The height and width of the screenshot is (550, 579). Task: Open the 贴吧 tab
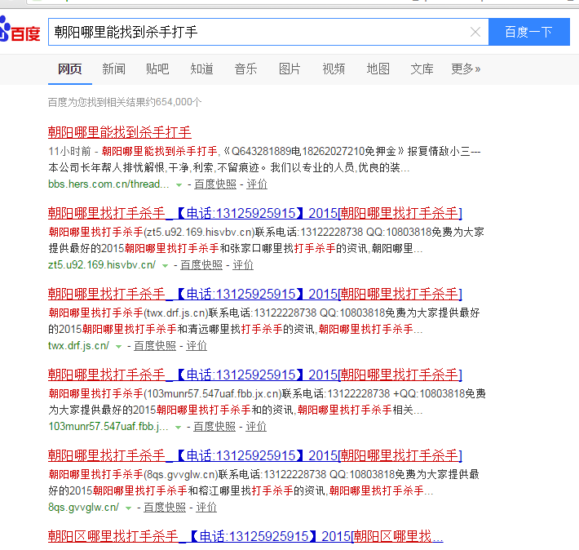pos(157,69)
